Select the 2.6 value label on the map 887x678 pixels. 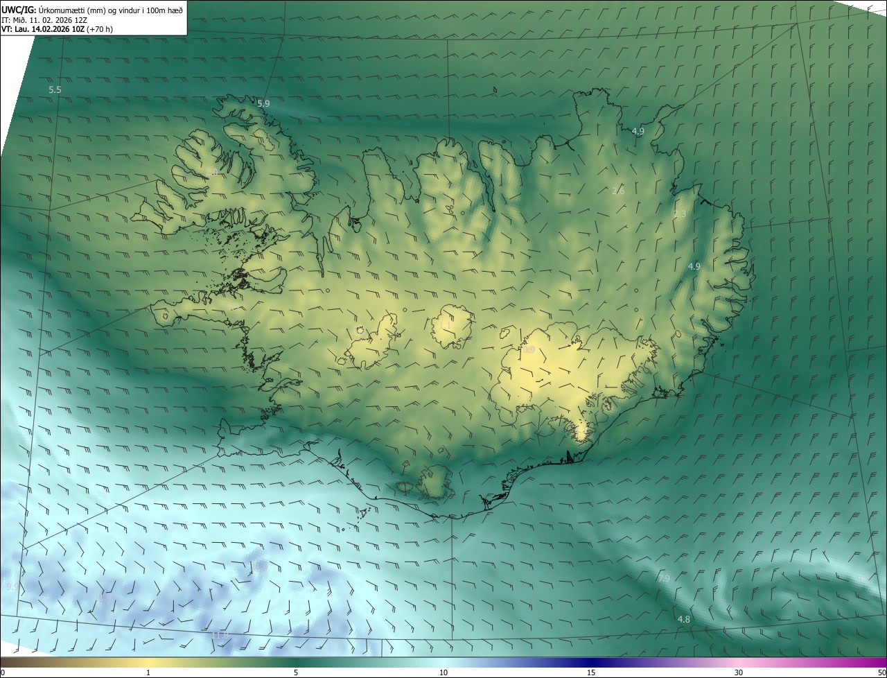(x=618, y=191)
